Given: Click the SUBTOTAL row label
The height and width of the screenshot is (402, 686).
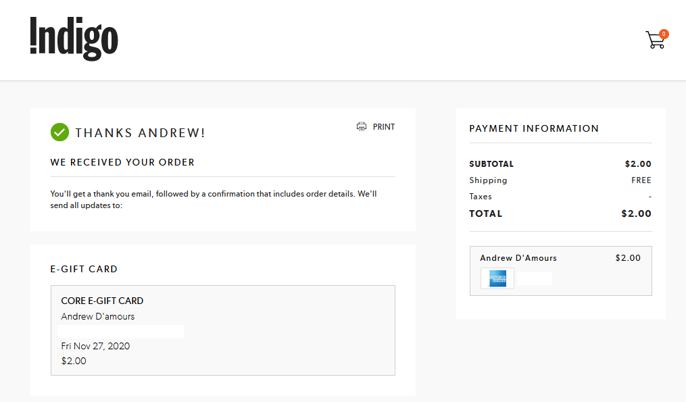Looking at the screenshot, I should pos(491,164).
